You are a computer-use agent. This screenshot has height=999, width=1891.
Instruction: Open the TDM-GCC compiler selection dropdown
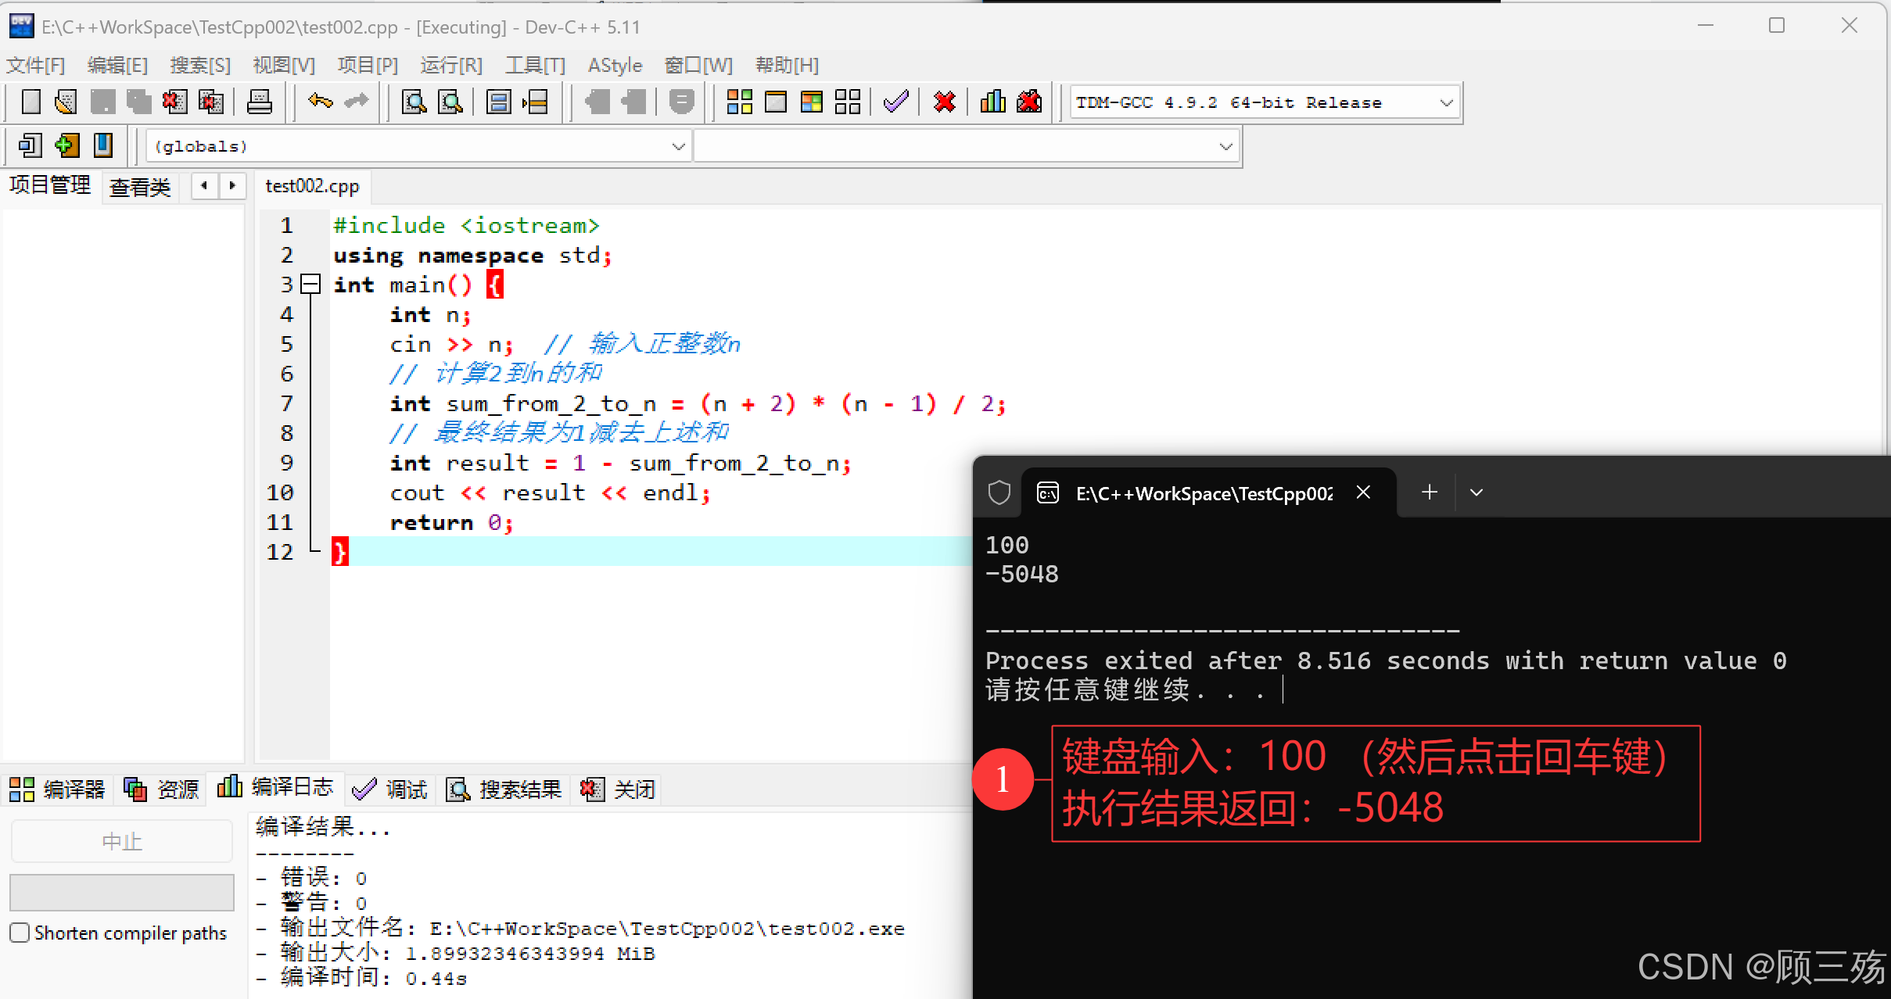1446,102
